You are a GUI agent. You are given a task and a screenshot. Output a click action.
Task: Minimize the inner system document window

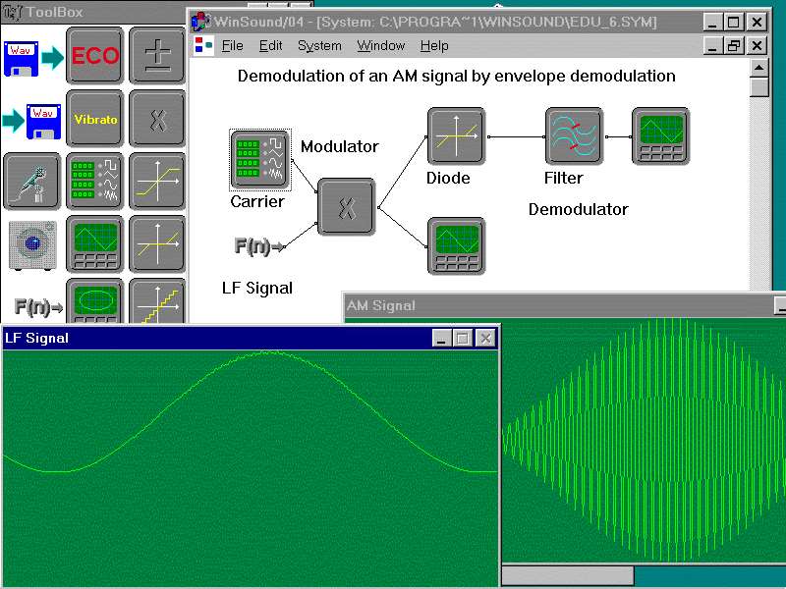click(x=712, y=45)
